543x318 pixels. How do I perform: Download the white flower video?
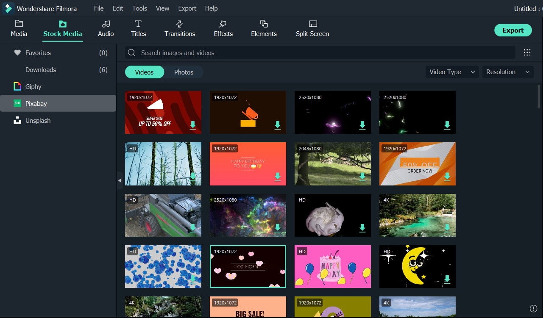[x=362, y=228]
